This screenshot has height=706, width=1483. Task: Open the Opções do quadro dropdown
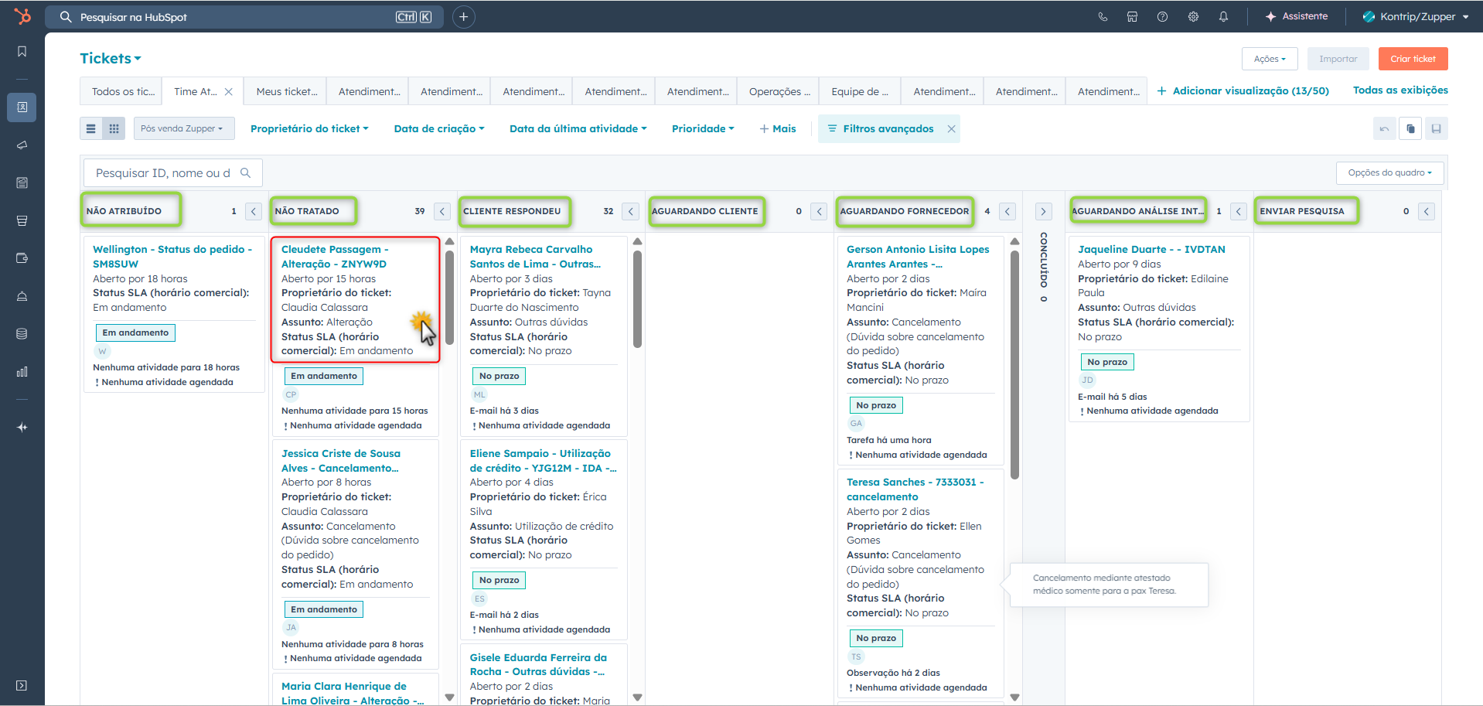click(1389, 173)
